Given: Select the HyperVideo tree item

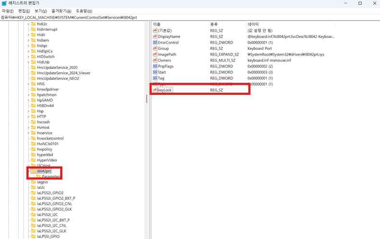Looking at the screenshot, I should tap(47, 160).
